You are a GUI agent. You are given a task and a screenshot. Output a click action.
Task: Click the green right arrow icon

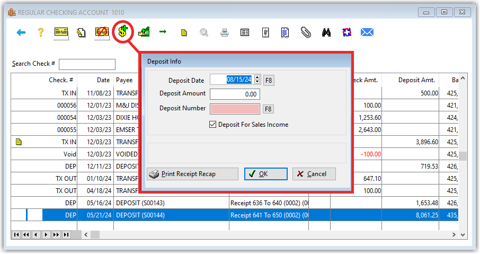[x=163, y=32]
